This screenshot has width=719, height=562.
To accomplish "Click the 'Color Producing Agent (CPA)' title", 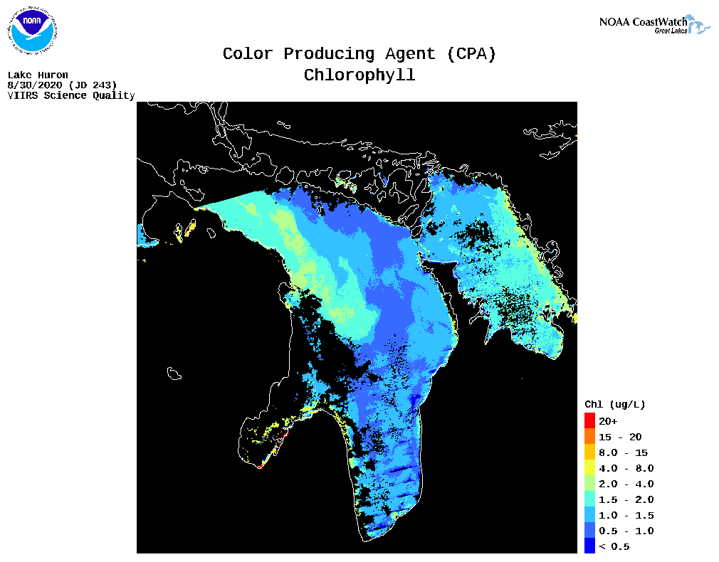I will [359, 53].
